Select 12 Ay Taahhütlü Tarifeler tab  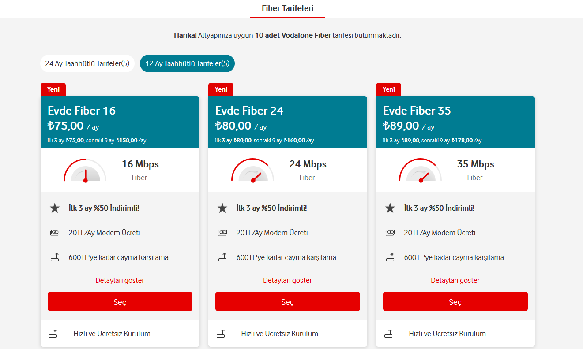[187, 63]
